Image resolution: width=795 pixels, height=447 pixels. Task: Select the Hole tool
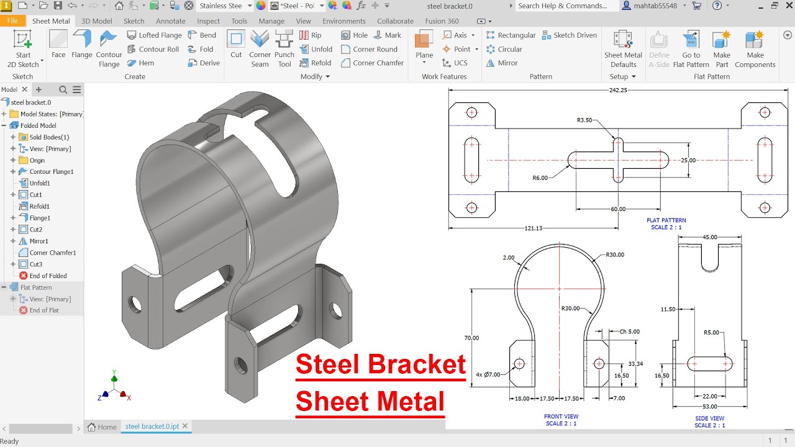[354, 35]
